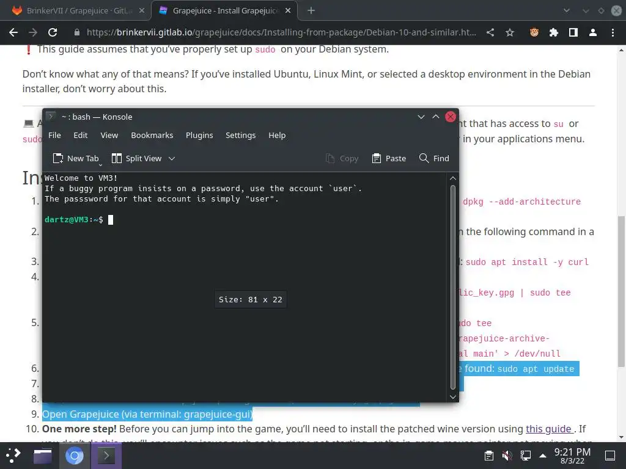Click 'sudo apt install -y curl' code

[527, 262]
